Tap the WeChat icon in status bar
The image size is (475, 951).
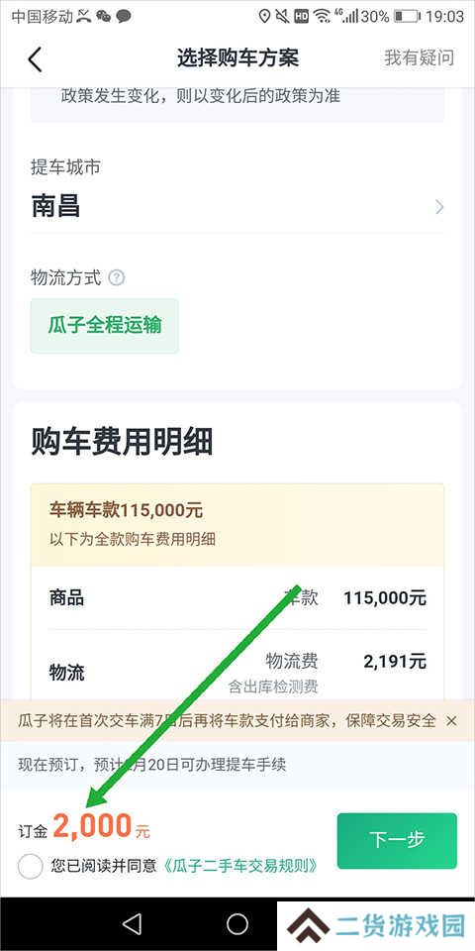[x=103, y=17]
